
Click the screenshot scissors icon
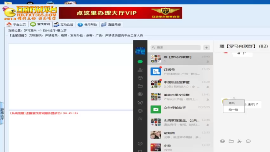pos(240,141)
